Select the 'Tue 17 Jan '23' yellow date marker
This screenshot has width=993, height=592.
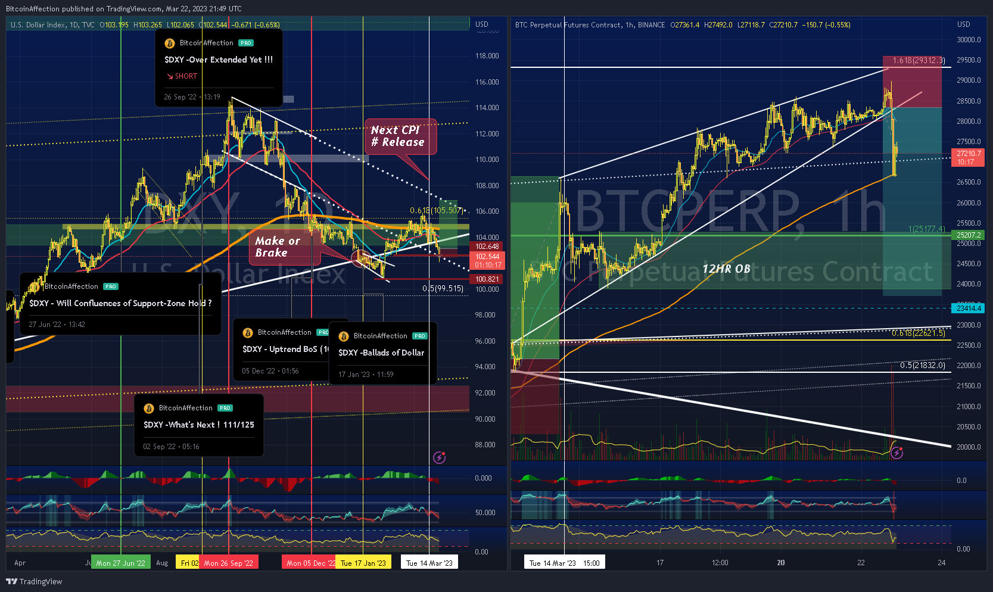(x=363, y=563)
